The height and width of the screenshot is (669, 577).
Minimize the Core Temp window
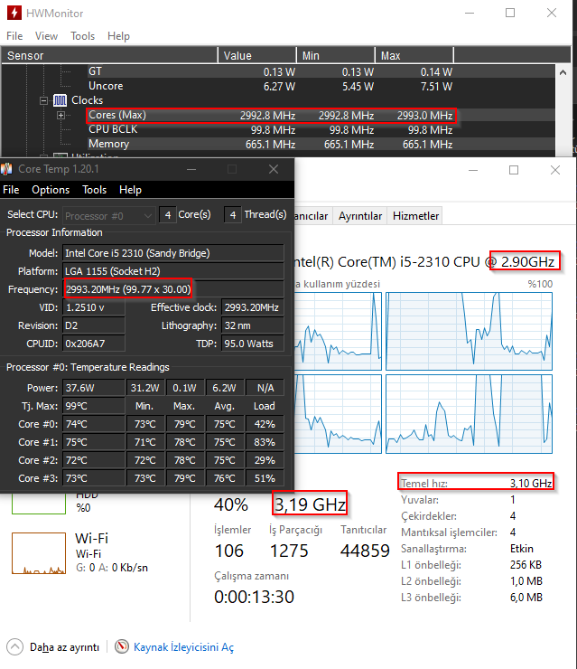(191, 169)
